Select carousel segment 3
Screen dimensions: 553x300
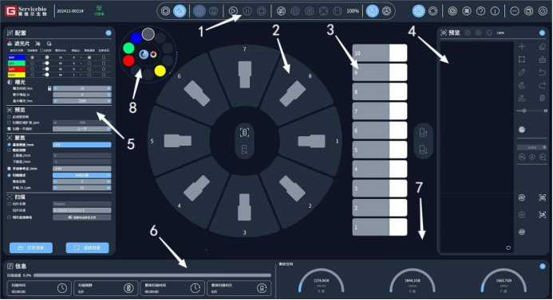point(245,208)
